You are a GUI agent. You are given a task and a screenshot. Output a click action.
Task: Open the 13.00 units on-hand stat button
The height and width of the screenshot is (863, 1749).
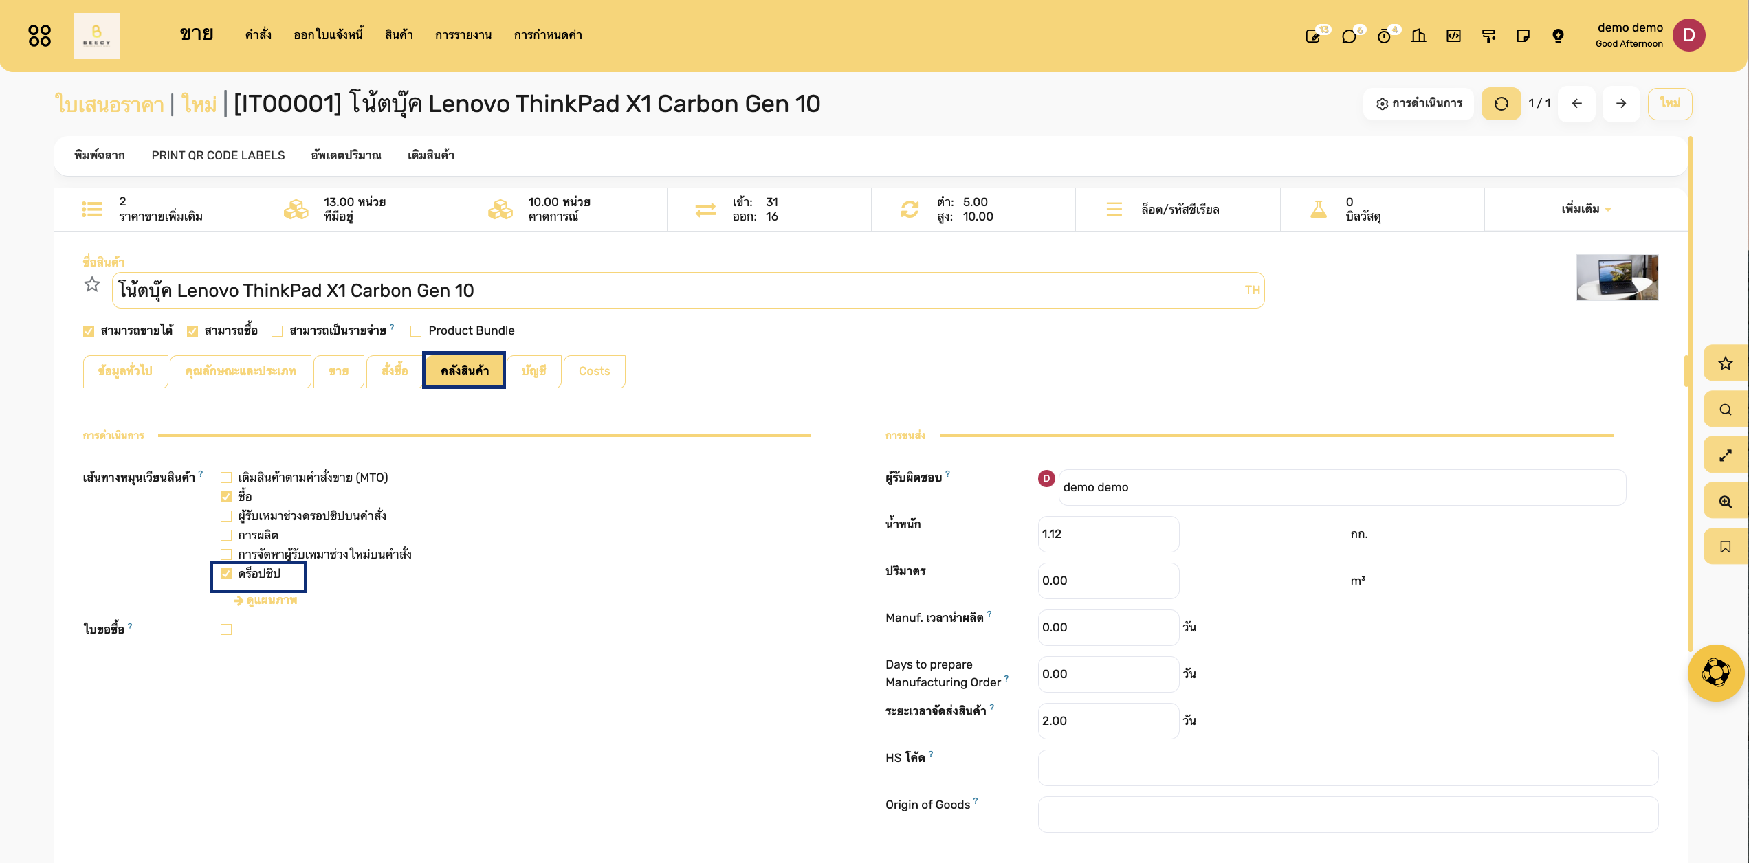tap(360, 209)
